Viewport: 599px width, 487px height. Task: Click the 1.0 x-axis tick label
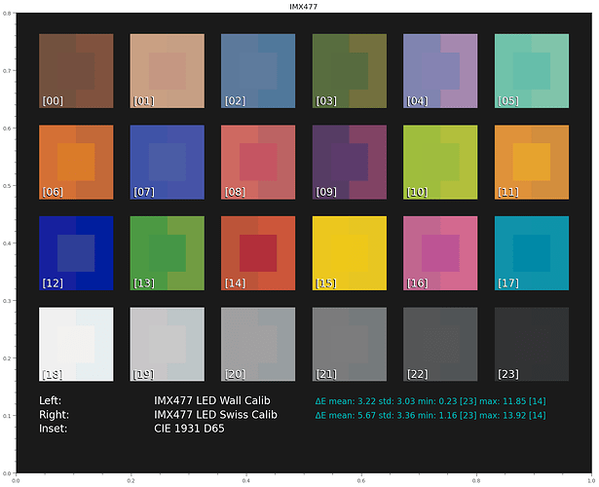591,481
